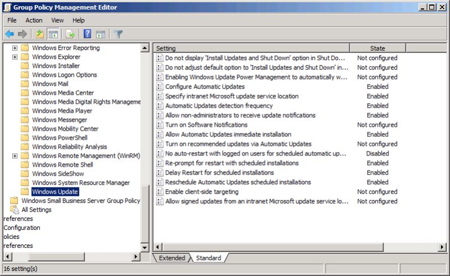450x276 pixels.
Task: Click the All Settings node icon
Action: 15,210
